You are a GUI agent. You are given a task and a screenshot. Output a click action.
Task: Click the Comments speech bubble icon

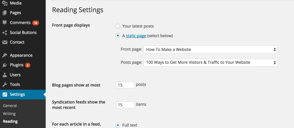point(5,23)
